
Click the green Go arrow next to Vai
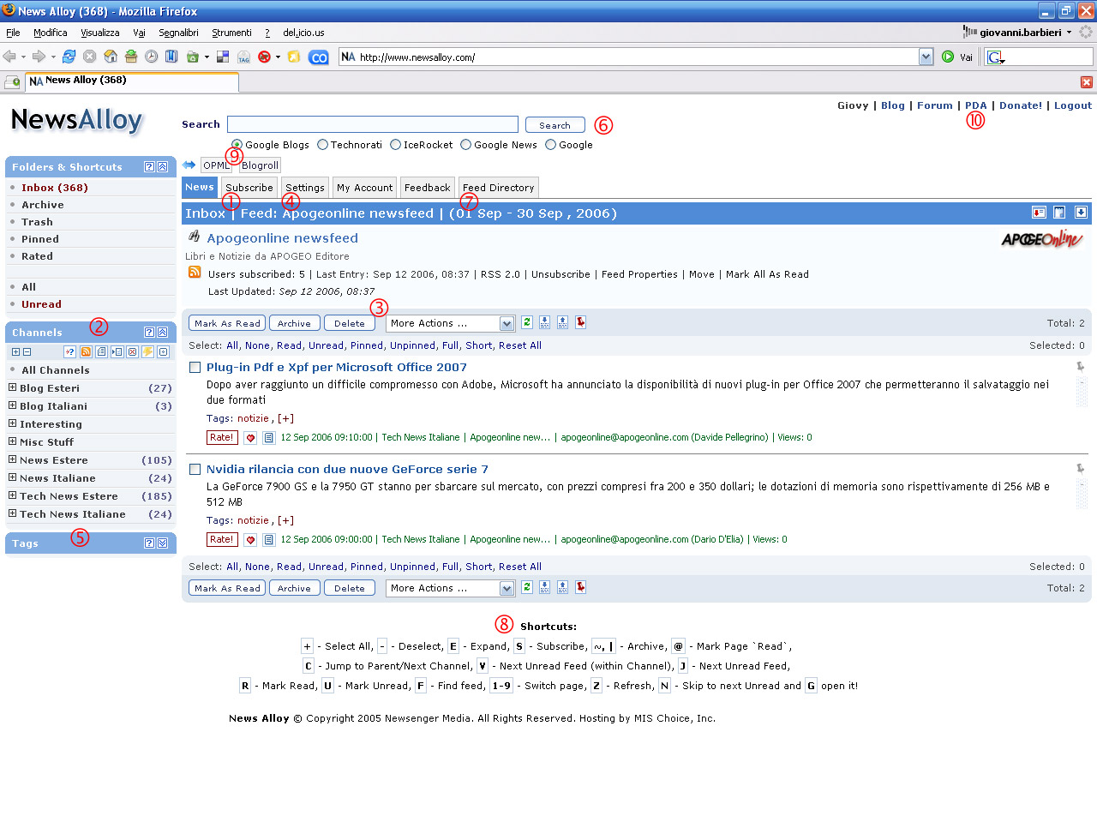tap(948, 57)
